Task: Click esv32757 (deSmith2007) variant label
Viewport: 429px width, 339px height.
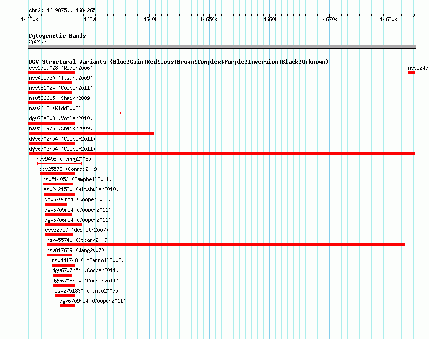Action: [x=77, y=230]
